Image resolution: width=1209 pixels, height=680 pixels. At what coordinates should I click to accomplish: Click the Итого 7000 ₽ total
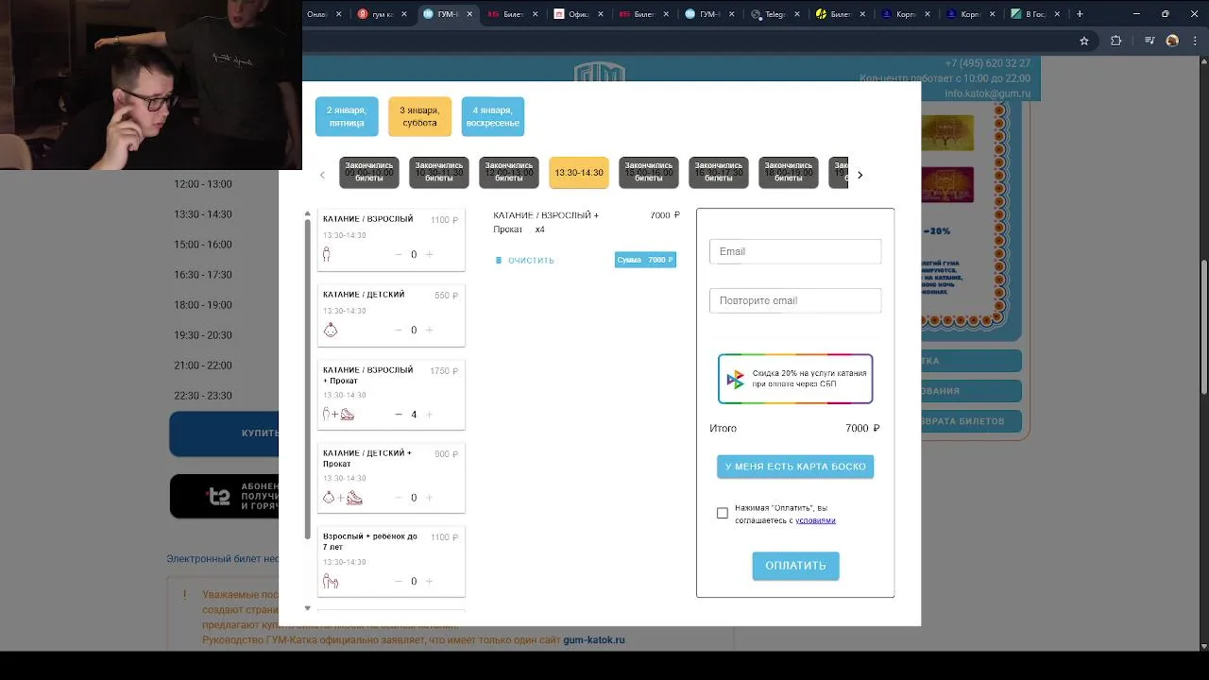click(794, 429)
